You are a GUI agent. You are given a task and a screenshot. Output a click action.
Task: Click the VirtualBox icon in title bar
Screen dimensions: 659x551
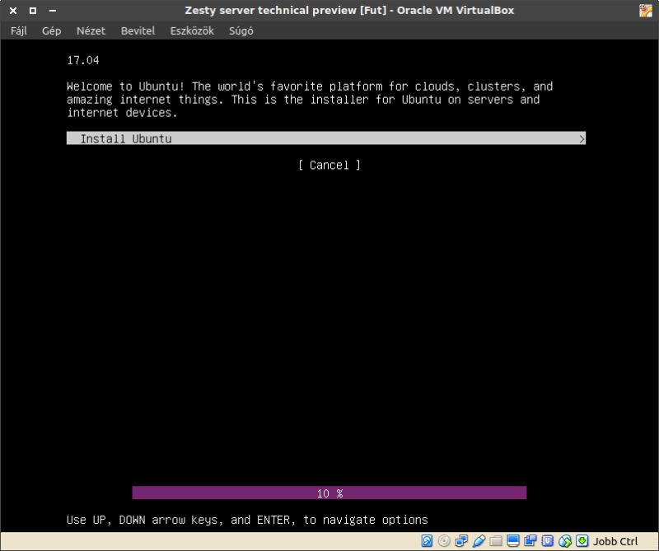pos(646,11)
